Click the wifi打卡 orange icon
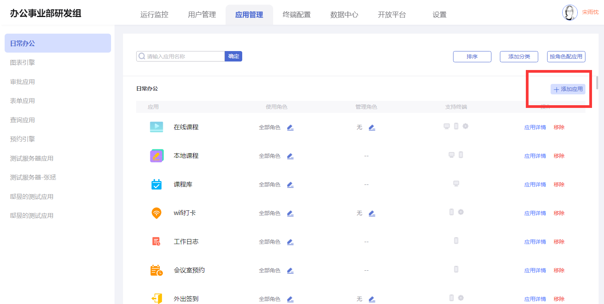604x304 pixels. click(x=156, y=213)
